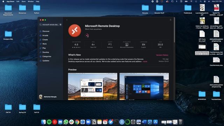Open the first preview screenshot with connection thumbnails
This screenshot has height=126, width=224.
pos(92,86)
